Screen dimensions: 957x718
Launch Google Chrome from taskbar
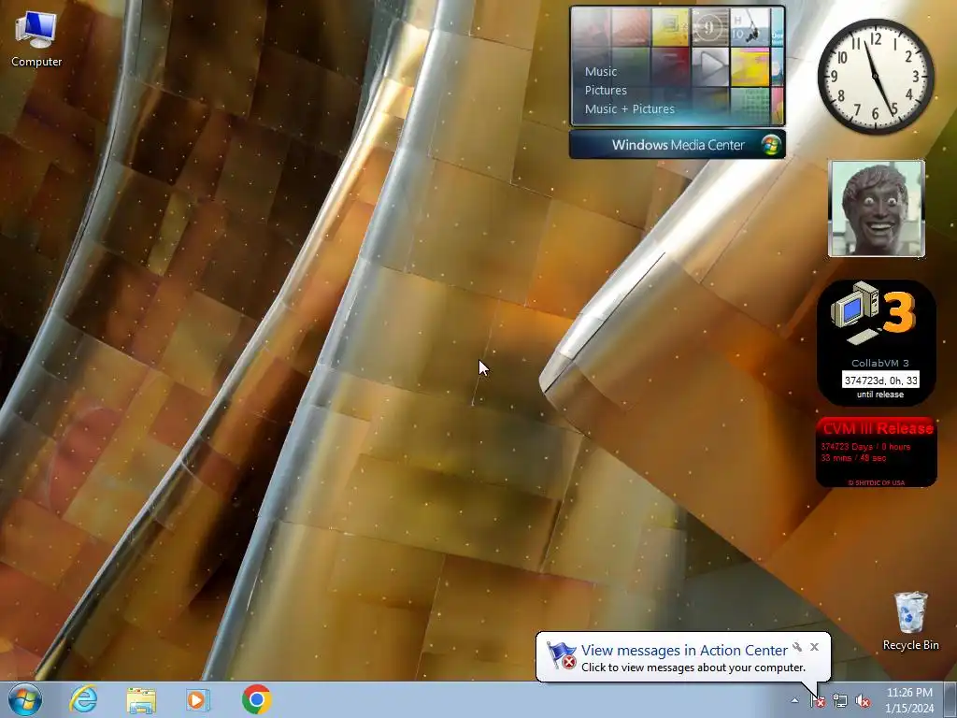(x=256, y=699)
